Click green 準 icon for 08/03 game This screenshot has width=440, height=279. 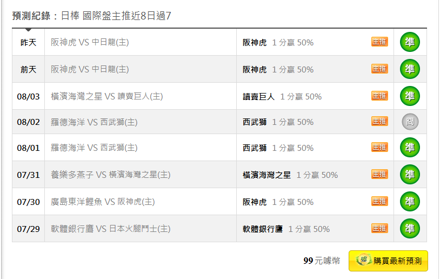click(x=410, y=96)
